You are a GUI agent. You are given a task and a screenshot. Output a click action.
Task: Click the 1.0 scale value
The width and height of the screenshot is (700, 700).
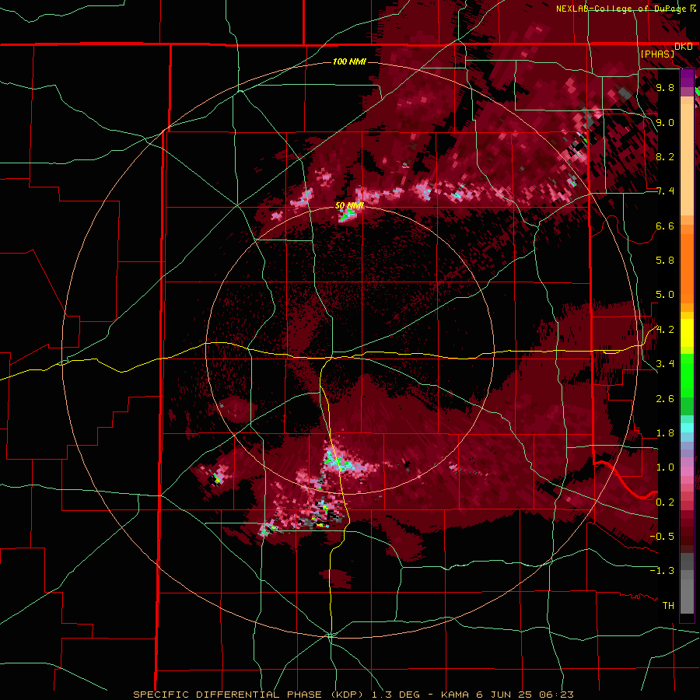click(665, 467)
